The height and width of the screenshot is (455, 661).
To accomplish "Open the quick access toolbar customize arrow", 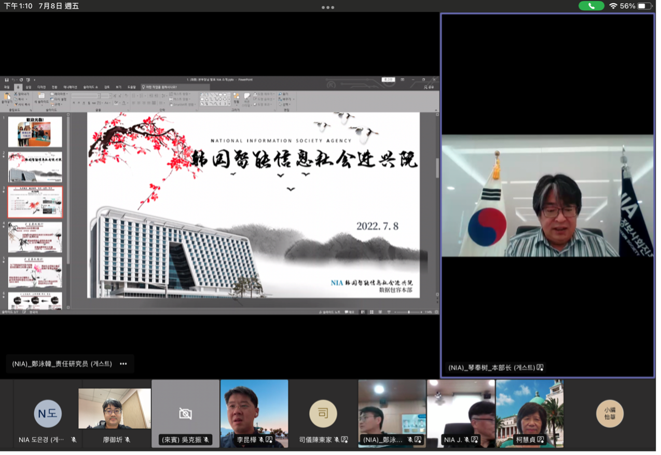I will coord(34,80).
